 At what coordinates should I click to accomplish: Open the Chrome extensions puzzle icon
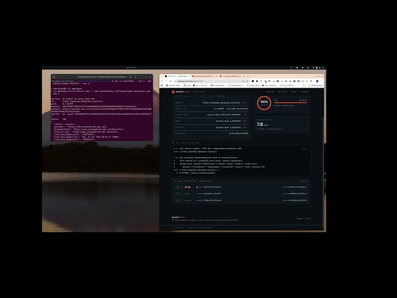(311, 81)
